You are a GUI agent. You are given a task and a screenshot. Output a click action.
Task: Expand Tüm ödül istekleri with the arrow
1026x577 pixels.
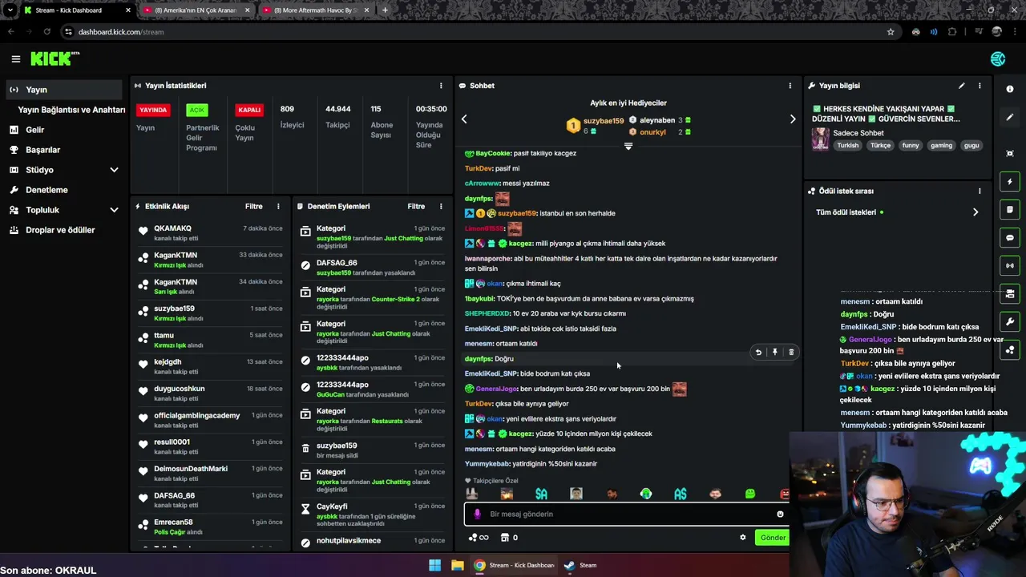(976, 212)
